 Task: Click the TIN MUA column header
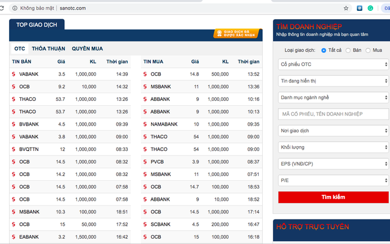pyautogui.click(x=153, y=61)
